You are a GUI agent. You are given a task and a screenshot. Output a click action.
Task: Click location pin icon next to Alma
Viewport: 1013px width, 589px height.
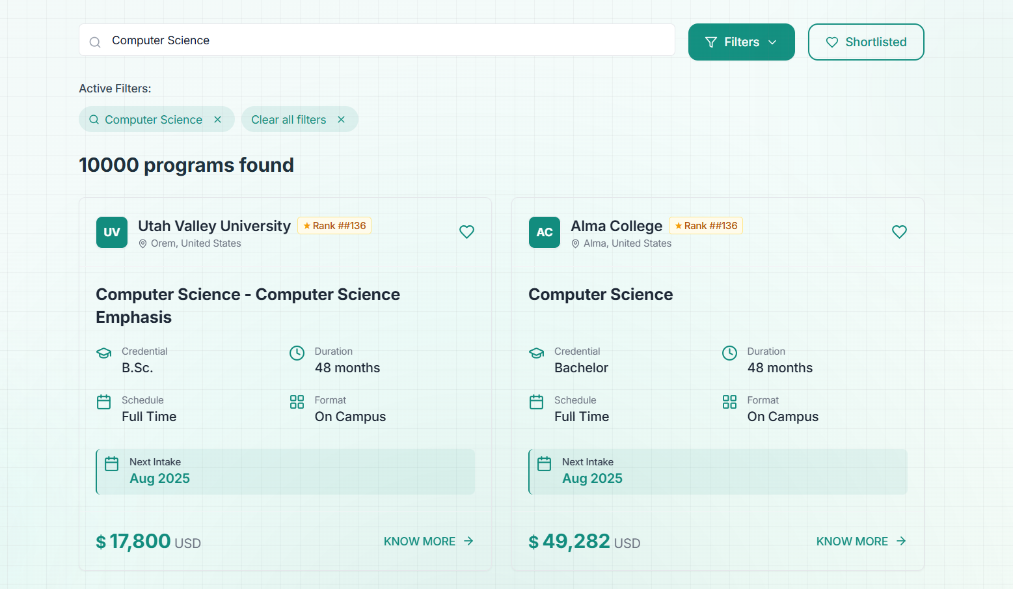pos(575,243)
